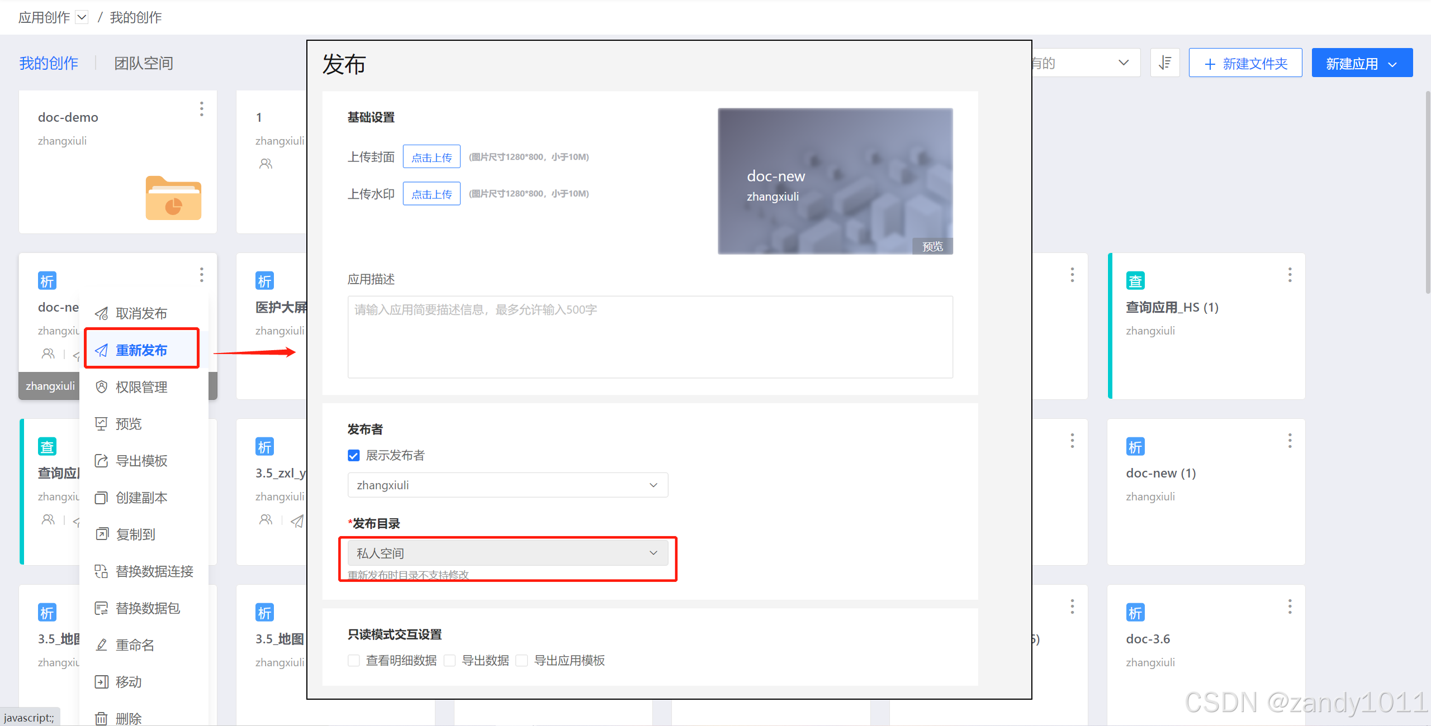Open three-dot menu on 查询应用_HS (1) card
The image size is (1431, 726).
1290,275
